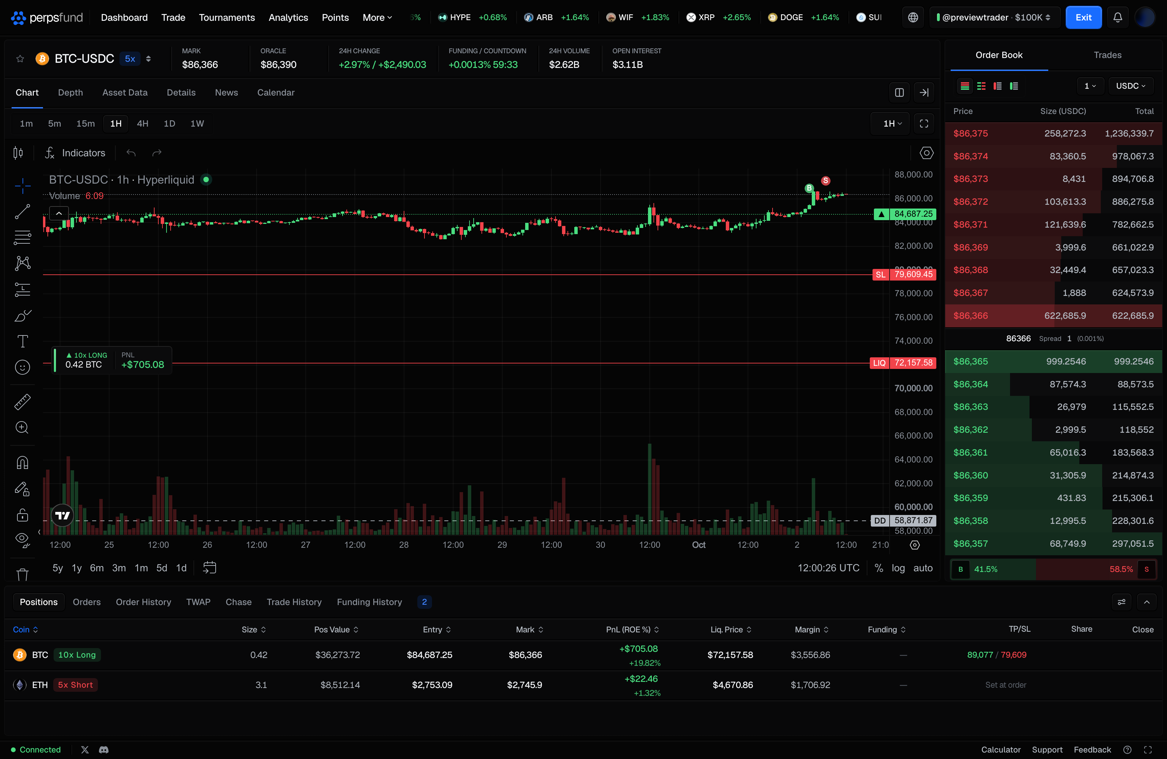Select the 4H timeframe button

click(x=142, y=124)
